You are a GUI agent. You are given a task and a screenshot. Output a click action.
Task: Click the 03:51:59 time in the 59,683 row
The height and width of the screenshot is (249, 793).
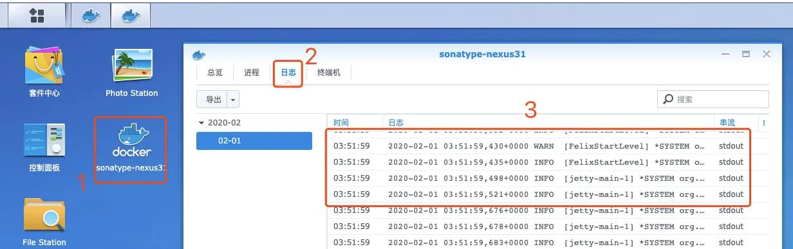pyautogui.click(x=351, y=243)
